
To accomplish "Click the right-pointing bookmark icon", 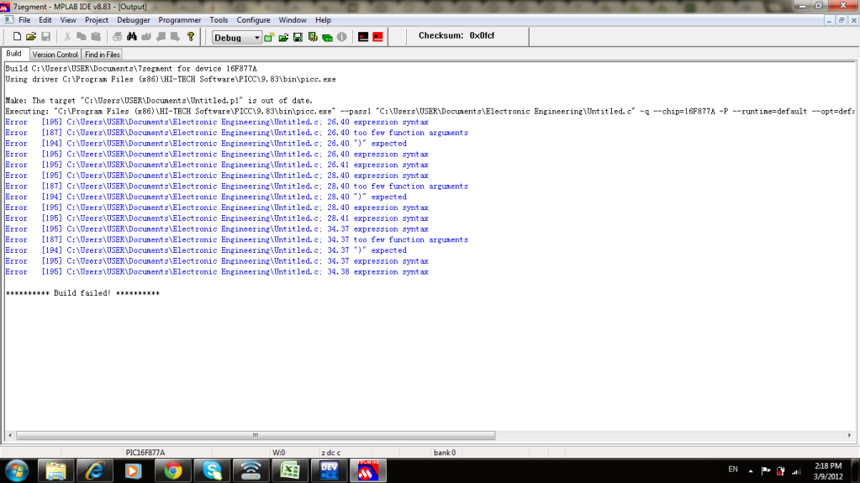I will click(175, 37).
